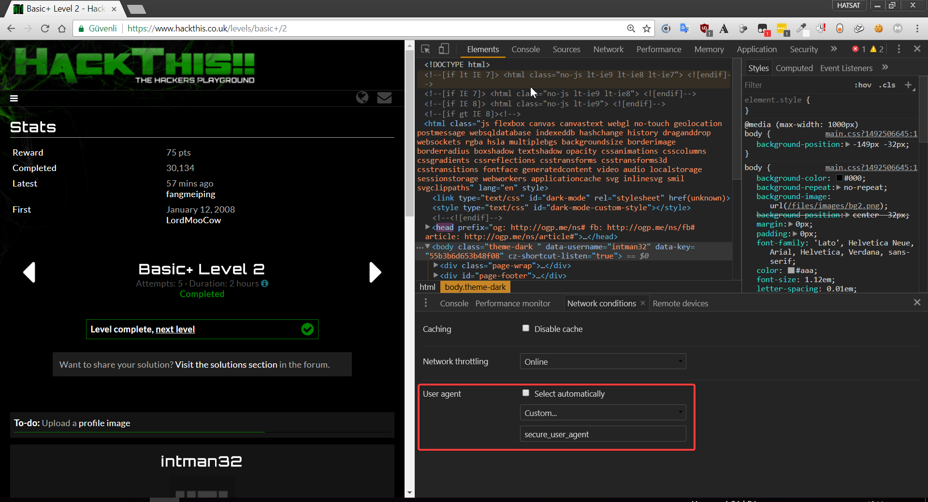Click the #aaa color swatch
The height and width of the screenshot is (502, 928).
tap(791, 271)
